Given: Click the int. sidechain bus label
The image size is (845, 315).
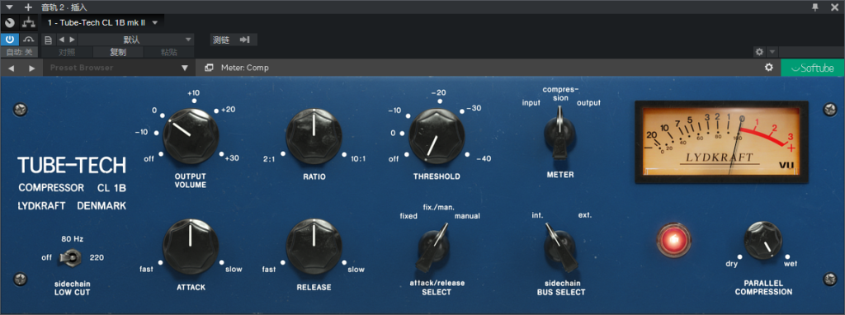Looking at the screenshot, I should pos(537,215).
